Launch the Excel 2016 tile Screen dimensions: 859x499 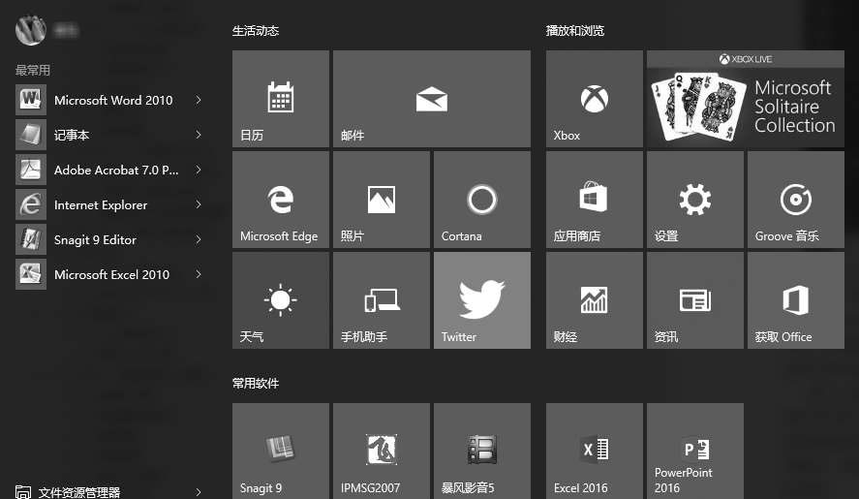click(x=594, y=452)
